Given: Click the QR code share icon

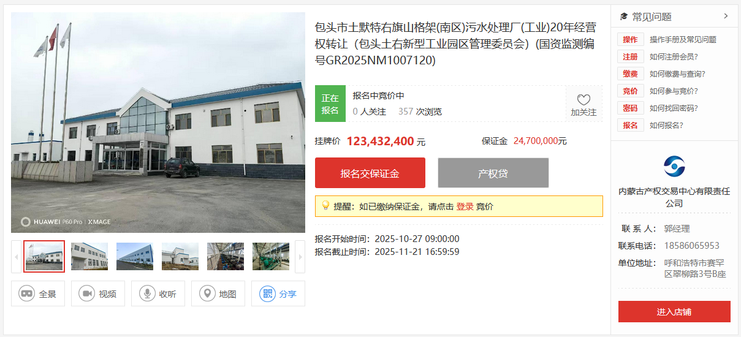Looking at the screenshot, I should point(267,293).
